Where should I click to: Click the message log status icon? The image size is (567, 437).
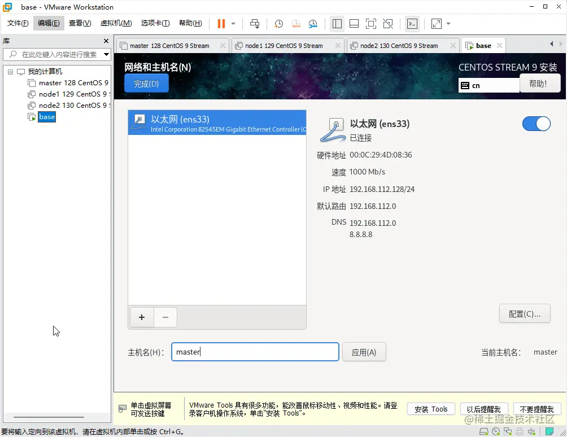pyautogui.click(x=549, y=431)
